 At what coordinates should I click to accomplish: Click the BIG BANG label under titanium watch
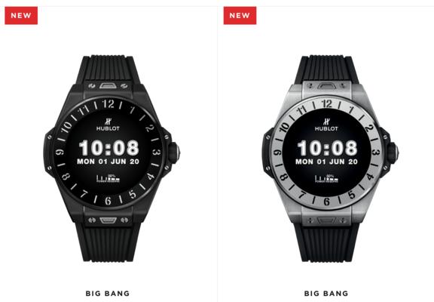tap(326, 294)
